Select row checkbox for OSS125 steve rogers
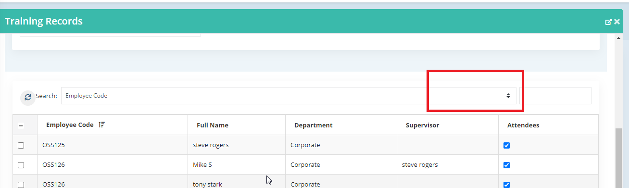The width and height of the screenshot is (629, 188). 21,145
